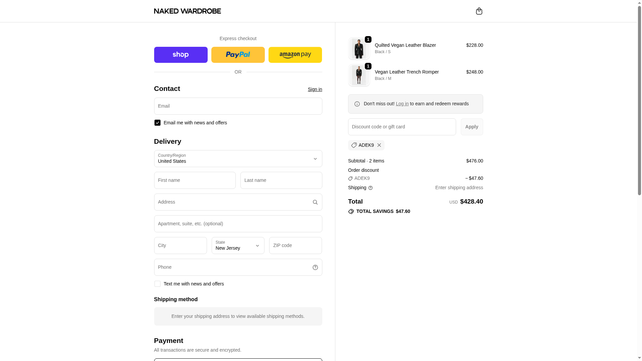642x361 pixels.
Task: Click the address search magnifier icon
Action: [x=315, y=202]
